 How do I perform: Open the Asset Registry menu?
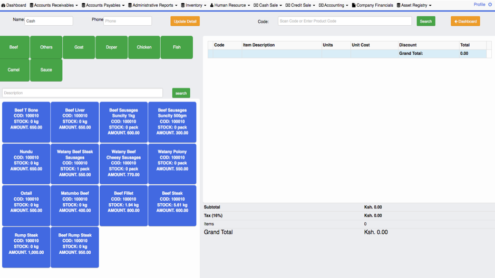(x=414, y=5)
